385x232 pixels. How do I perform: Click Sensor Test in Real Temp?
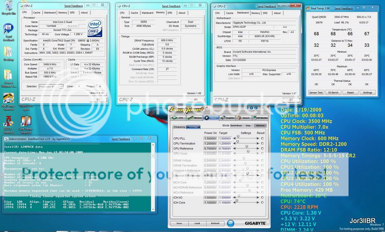point(316,92)
